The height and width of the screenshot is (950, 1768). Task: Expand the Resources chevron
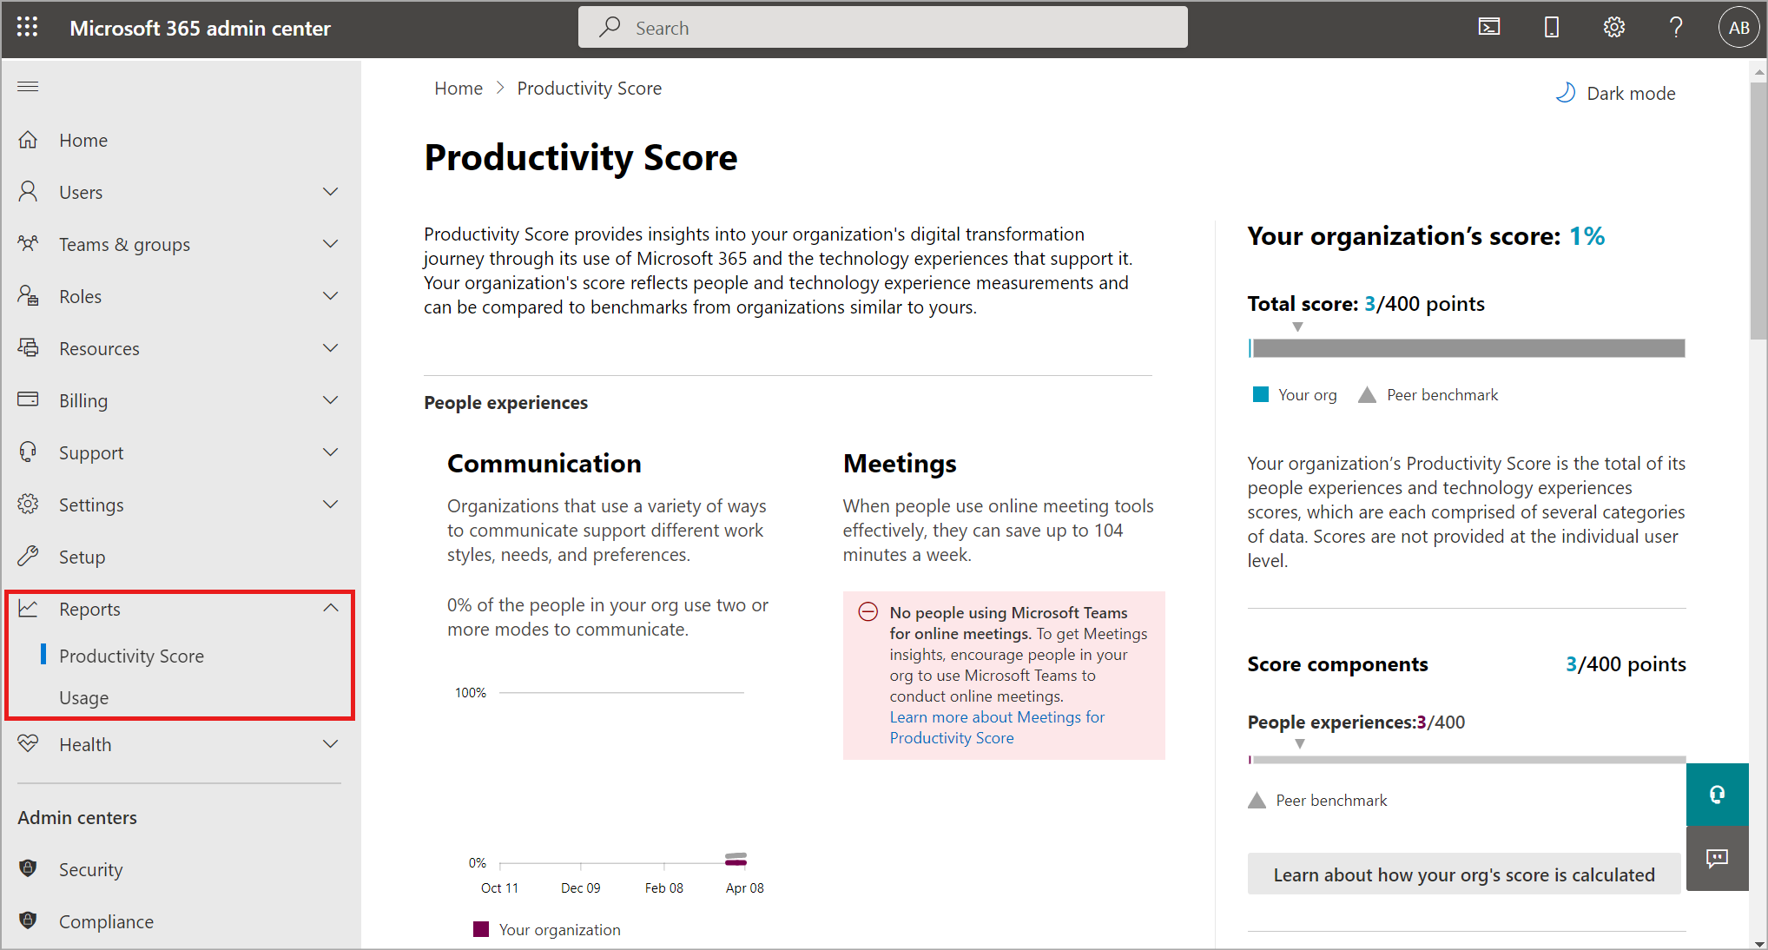click(330, 348)
